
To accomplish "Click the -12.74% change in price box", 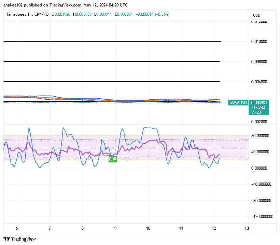I will click(x=258, y=107).
